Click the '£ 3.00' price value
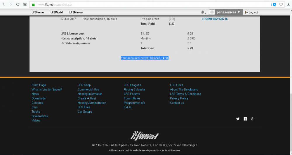The width and height of the screenshot is (292, 155). [x=192, y=39]
